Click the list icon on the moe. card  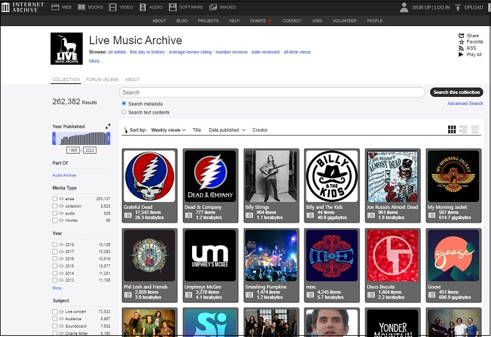[x=310, y=295]
